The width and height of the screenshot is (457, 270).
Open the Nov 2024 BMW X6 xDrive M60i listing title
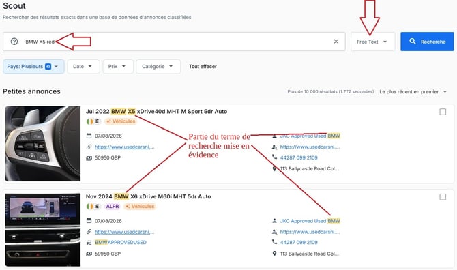coord(148,196)
